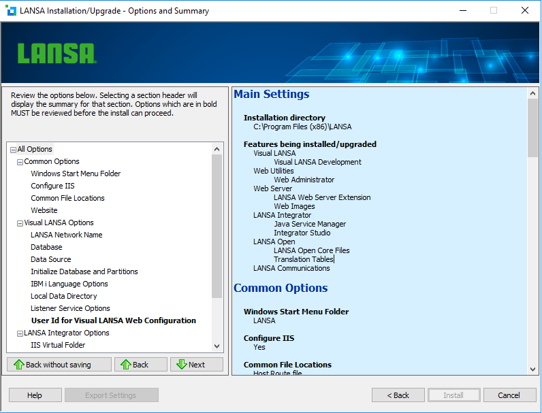This screenshot has width=542, height=413.
Task: Select Windows Start Menu Folder option
Action: [76, 174]
